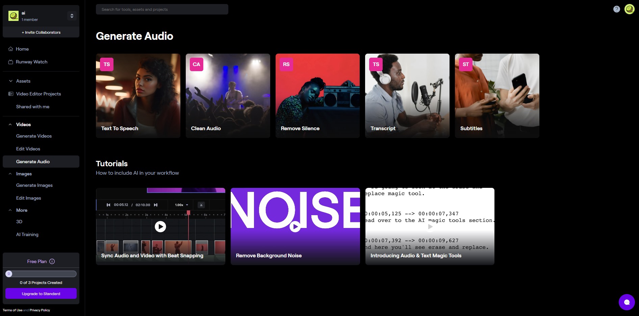
Task: Click Upgrade to Standard button
Action: coord(41,294)
